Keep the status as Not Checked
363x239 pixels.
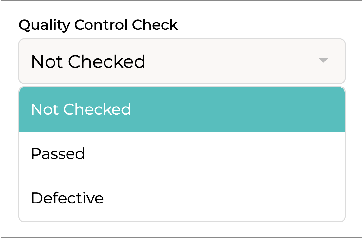click(182, 109)
